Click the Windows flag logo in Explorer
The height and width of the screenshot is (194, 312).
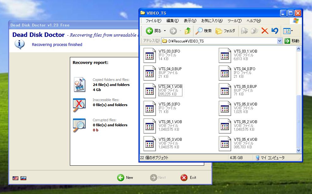coord(296,20)
